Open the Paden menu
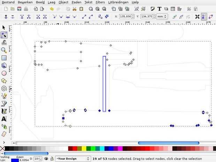This screenshot has height=162, width=216. point(76,2)
